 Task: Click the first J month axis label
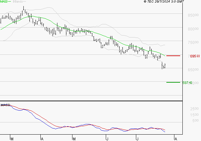(107, 139)
